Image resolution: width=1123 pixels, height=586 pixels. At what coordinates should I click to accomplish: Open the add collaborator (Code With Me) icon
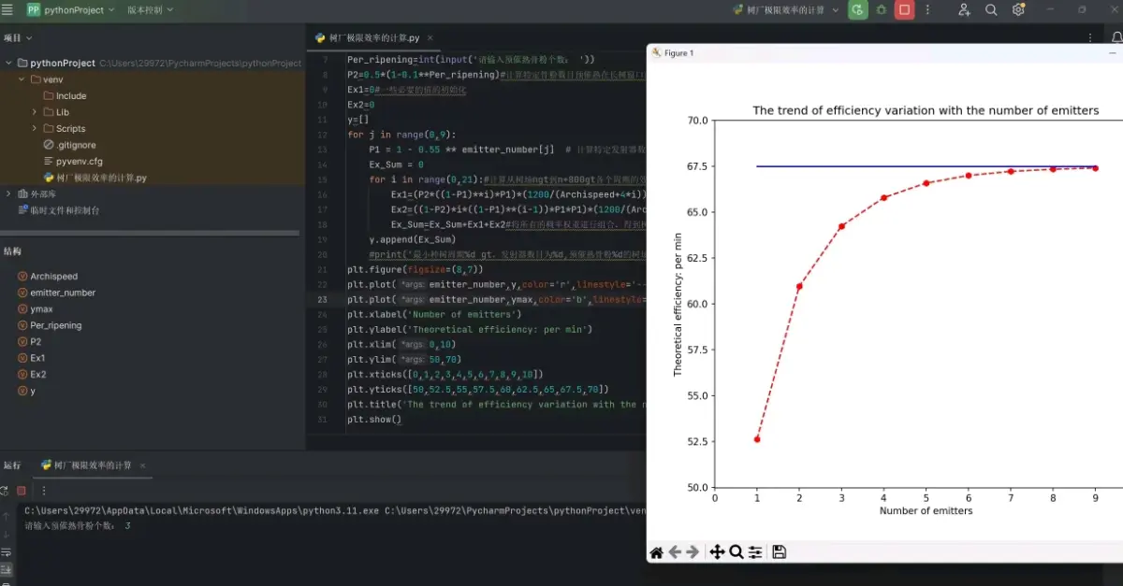point(965,9)
